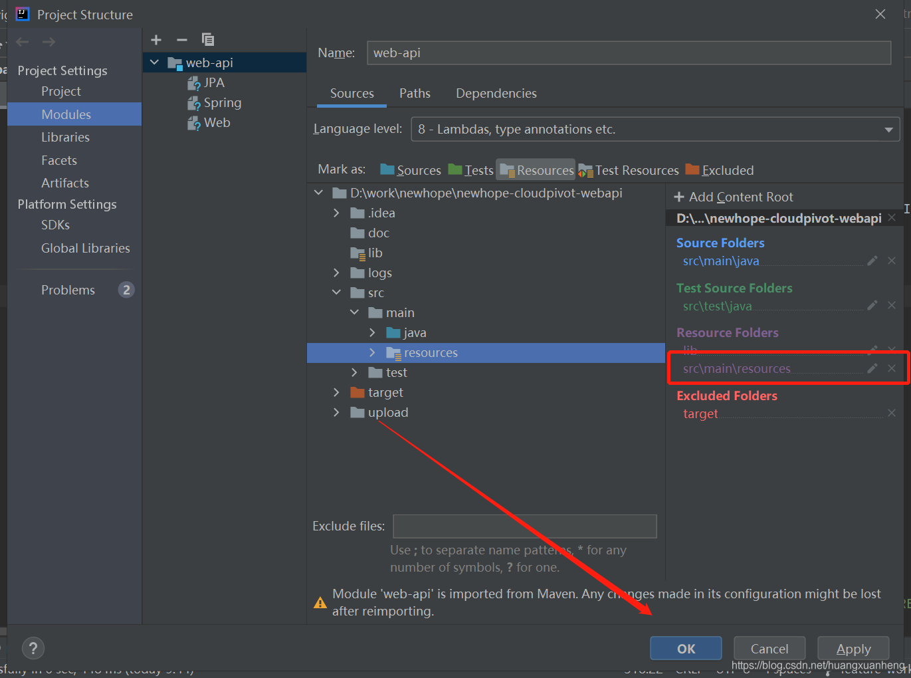The height and width of the screenshot is (678, 911).
Task: Edit src\main\java source folder properties
Action: click(x=872, y=261)
